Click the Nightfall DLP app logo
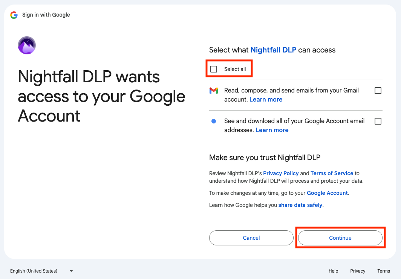This screenshot has height=279, width=401. click(27, 45)
